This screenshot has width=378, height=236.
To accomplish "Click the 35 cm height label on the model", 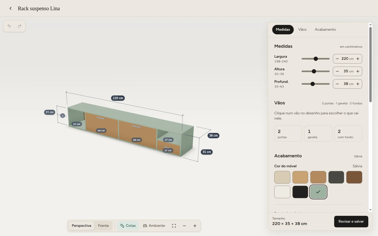I will [207, 152].
